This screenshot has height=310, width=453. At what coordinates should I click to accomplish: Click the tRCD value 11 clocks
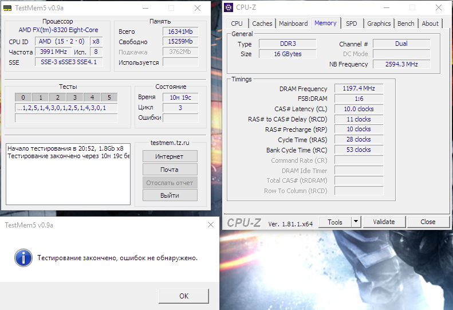[x=359, y=119]
